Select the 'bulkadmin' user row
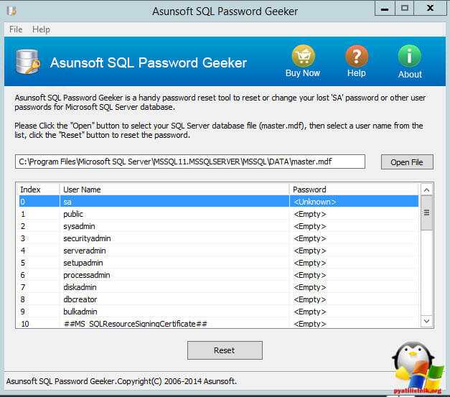Screen dimensions: 450x397 215,312
